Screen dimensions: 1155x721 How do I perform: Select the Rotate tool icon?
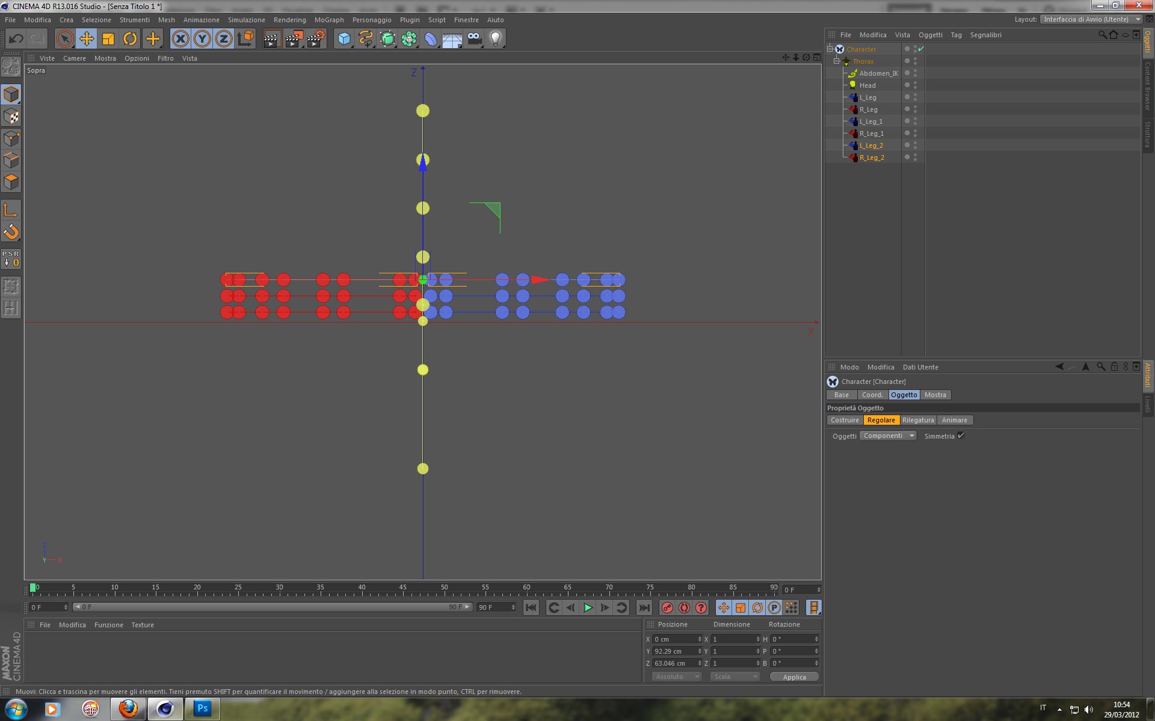[130, 39]
